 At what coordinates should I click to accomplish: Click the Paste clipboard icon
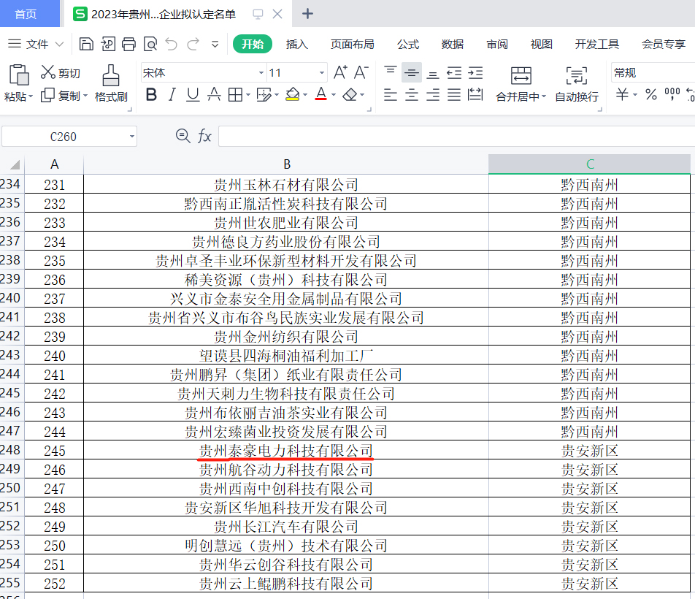coord(19,75)
